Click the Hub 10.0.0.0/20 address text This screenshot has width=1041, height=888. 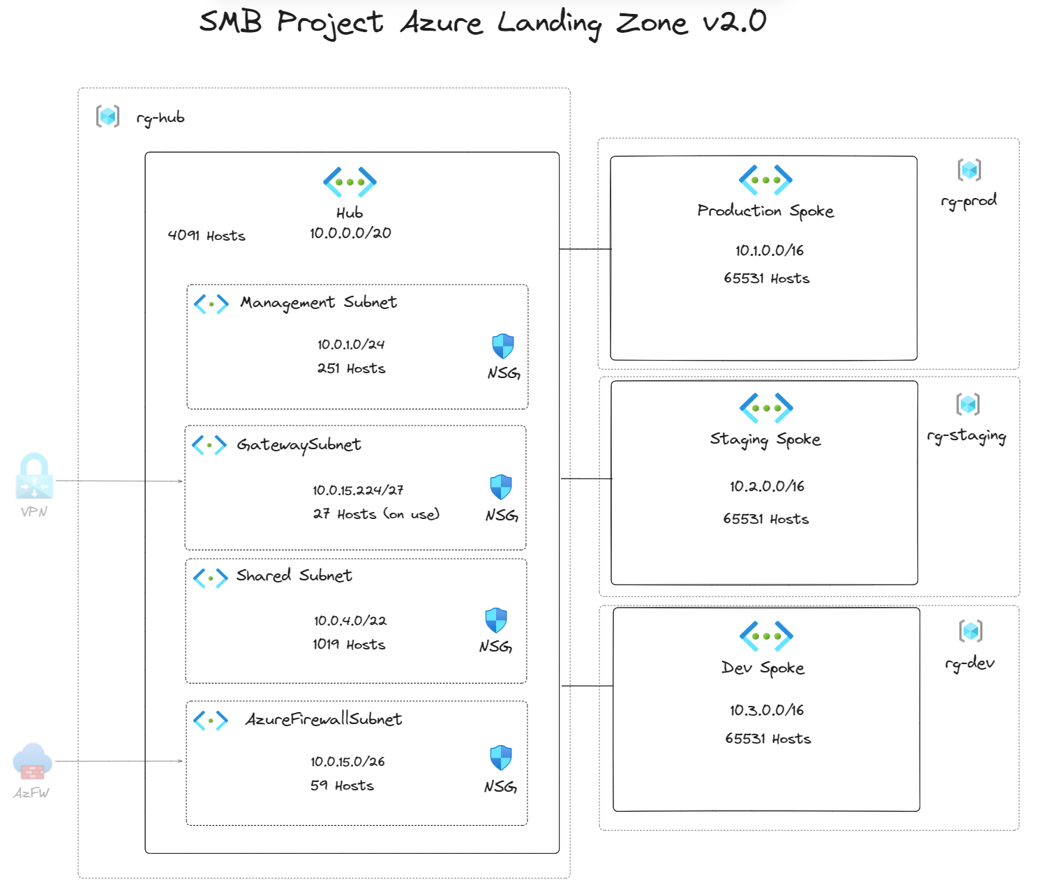click(350, 233)
